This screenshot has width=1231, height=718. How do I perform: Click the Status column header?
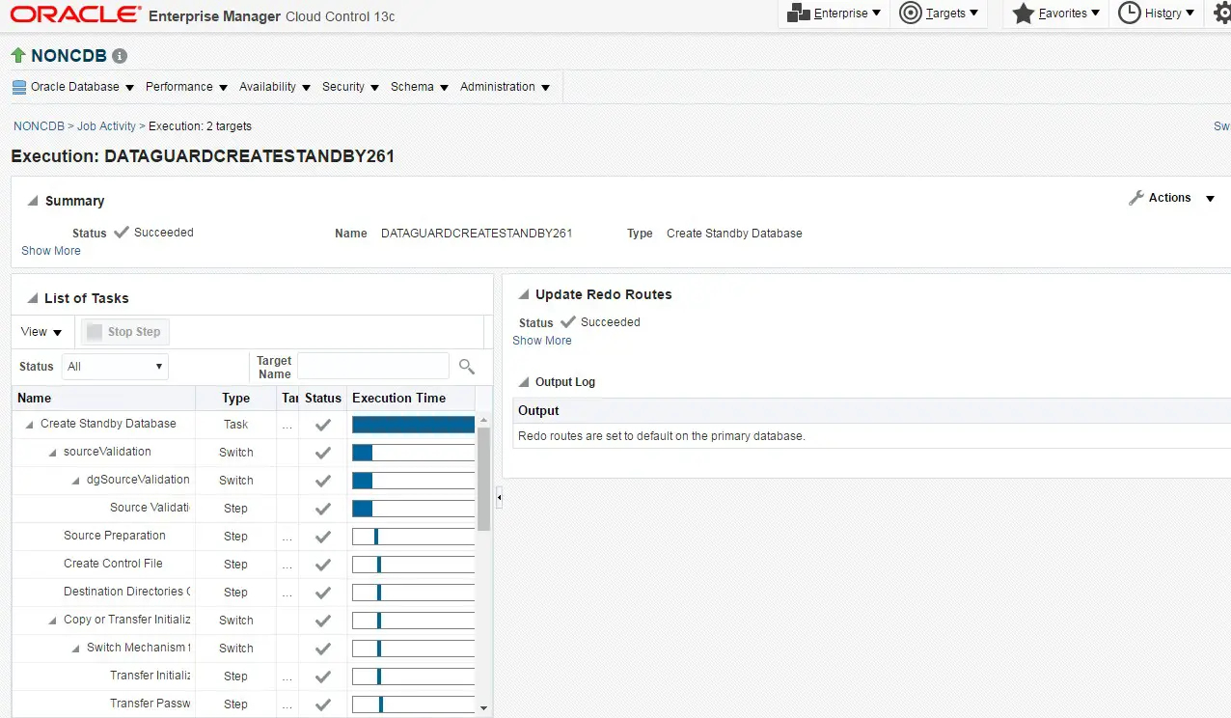point(323,398)
